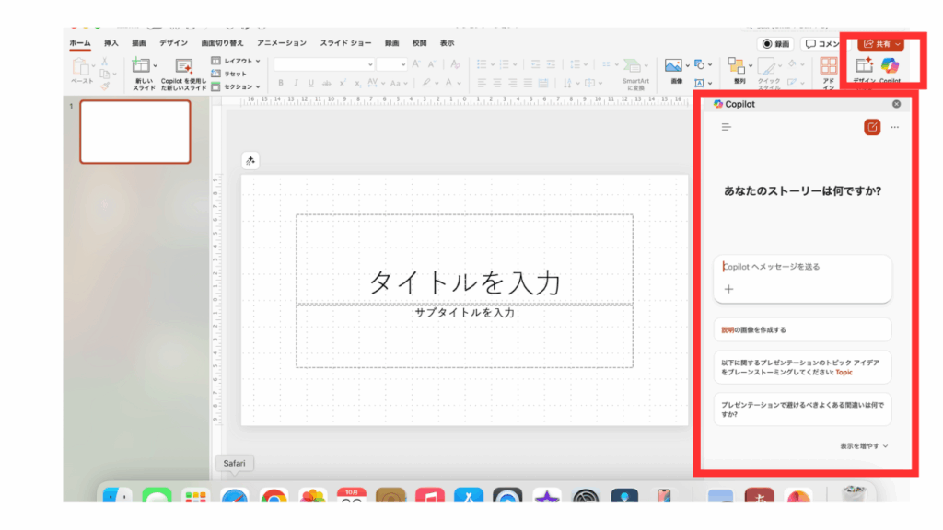Select the 'プレゼンテーションで避けるべき' suggested prompt
This screenshot has height=530, width=943.
[802, 409]
